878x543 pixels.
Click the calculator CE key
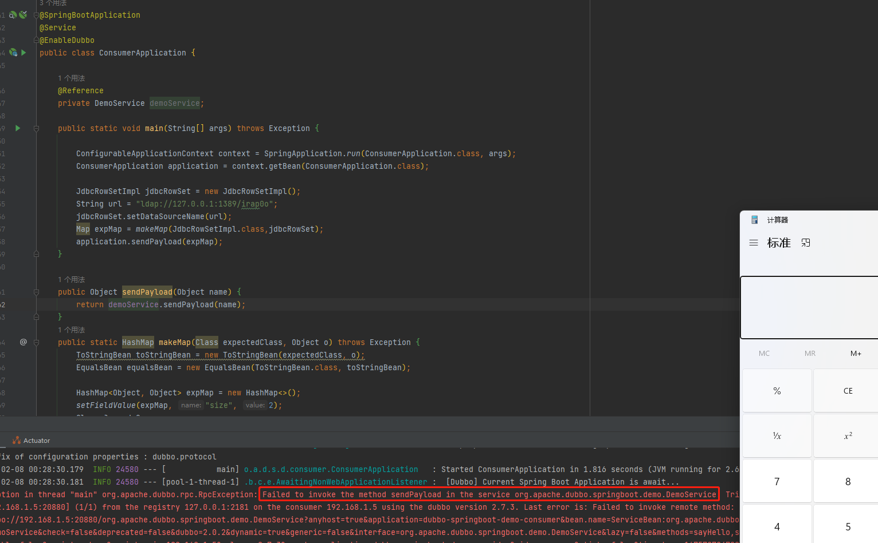[847, 391]
